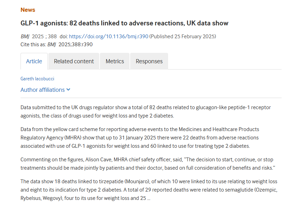The image size is (284, 202).
Task: Click the chevron arrow beside Author affiliations
Action: pos(69,90)
